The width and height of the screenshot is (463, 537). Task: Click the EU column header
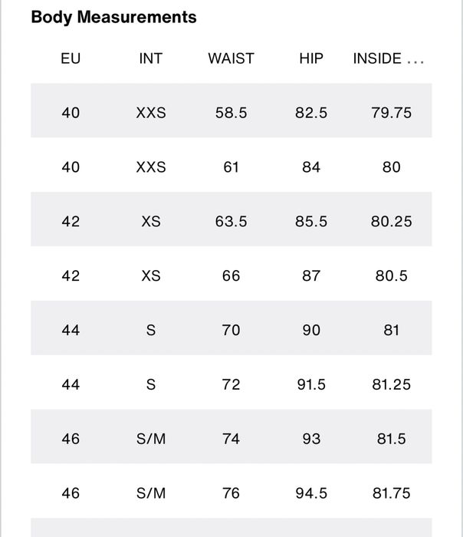click(71, 58)
